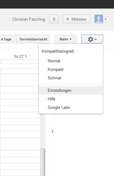Click the Christian Fasching name link

[29, 19]
